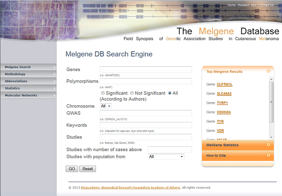This screenshot has height=196, width=282.
Task: Focus the number of cases above field
Action: point(170,150)
